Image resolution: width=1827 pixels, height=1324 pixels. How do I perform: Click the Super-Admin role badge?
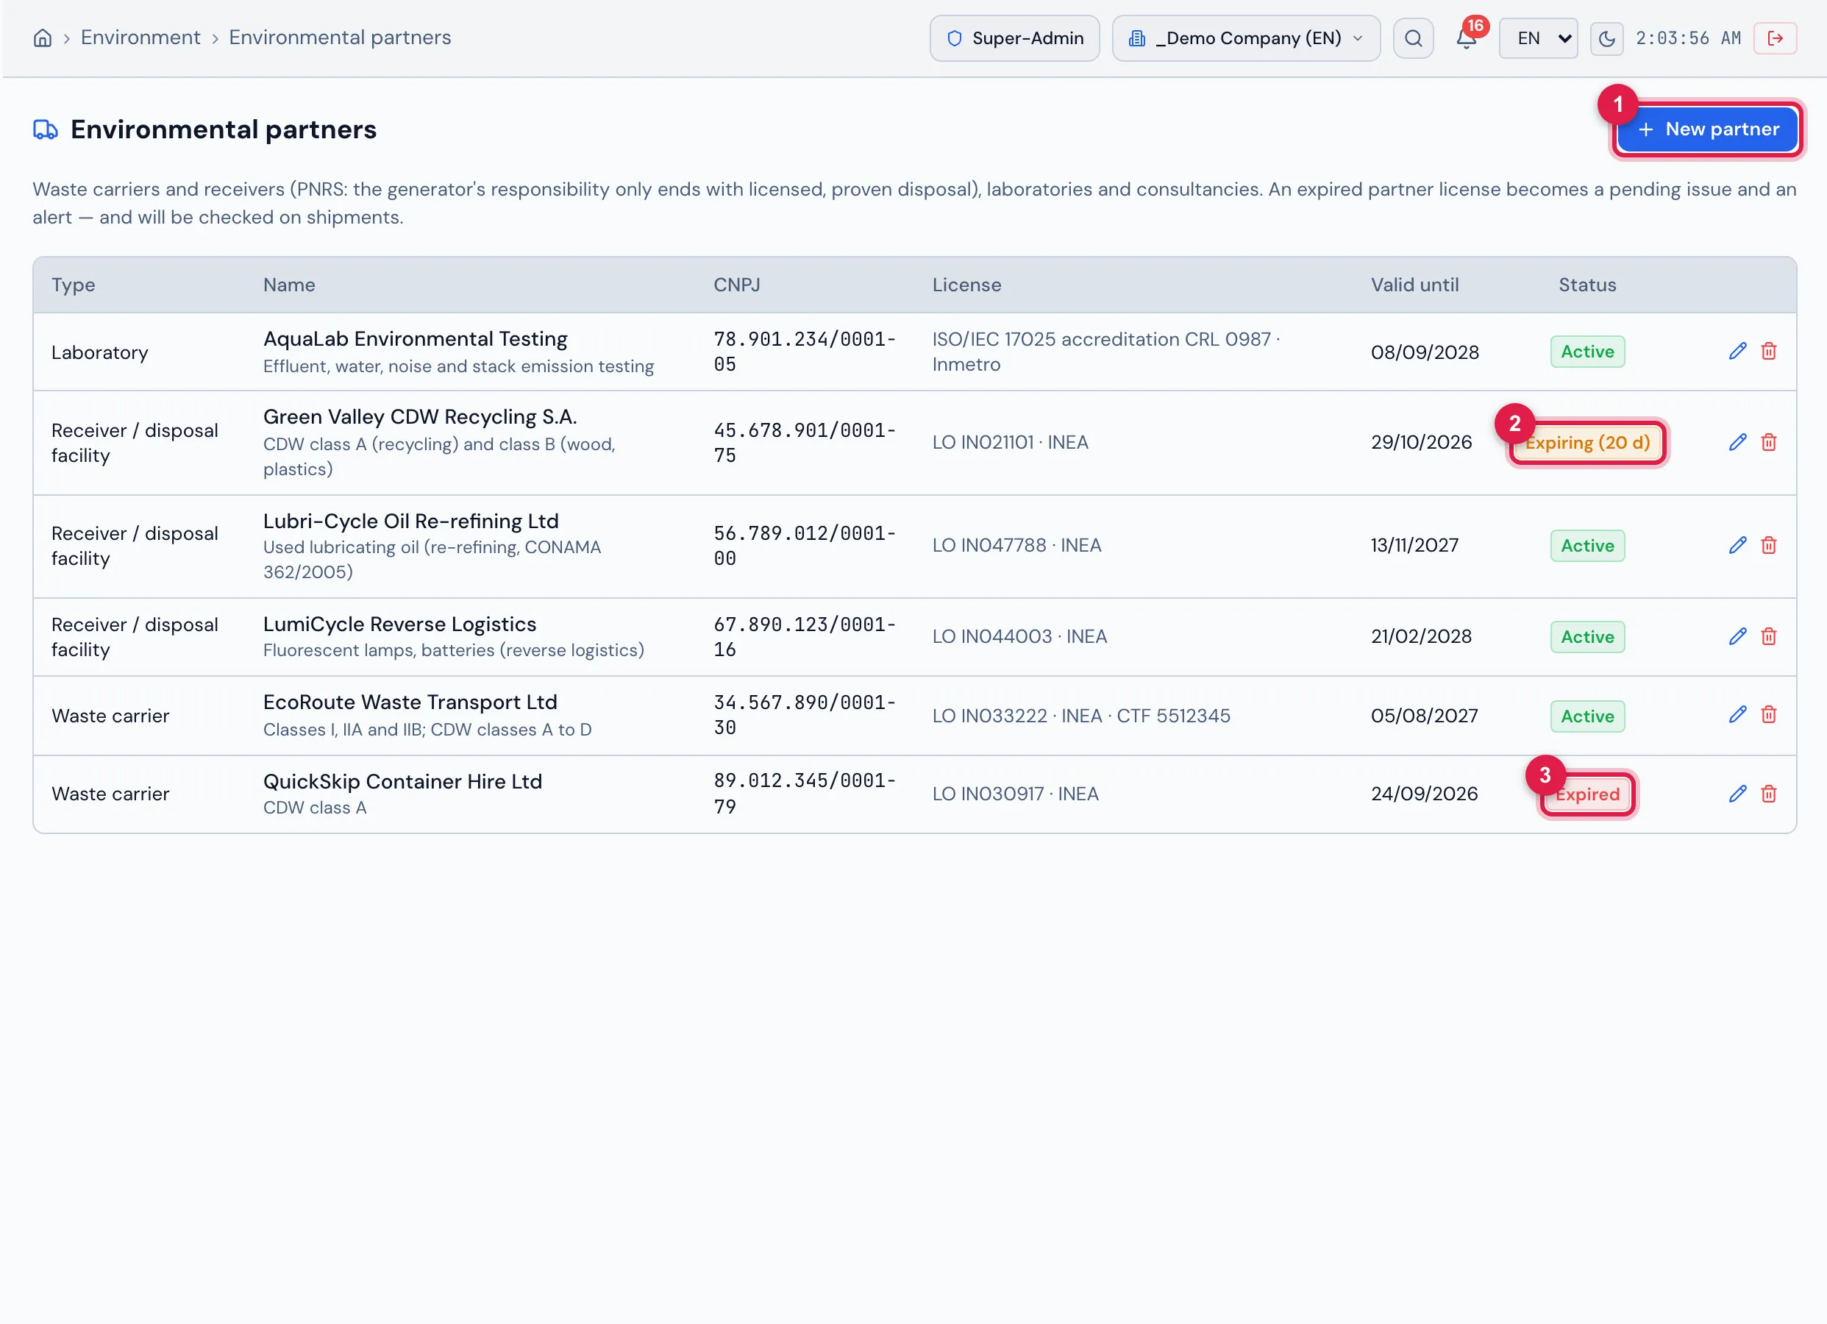tap(1014, 38)
